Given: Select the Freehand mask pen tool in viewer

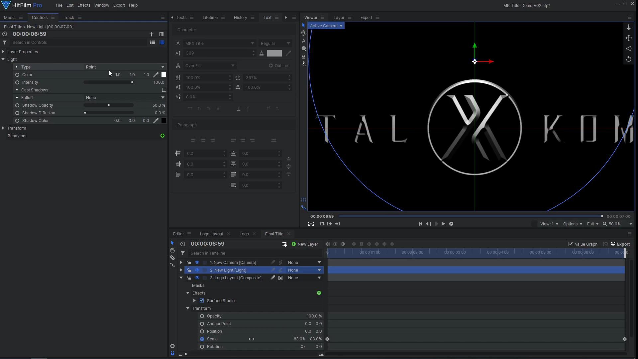Looking at the screenshot, I should 304,56.
